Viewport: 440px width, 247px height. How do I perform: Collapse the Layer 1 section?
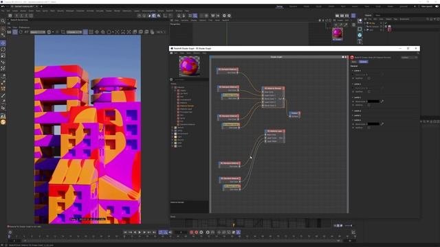tap(353, 71)
